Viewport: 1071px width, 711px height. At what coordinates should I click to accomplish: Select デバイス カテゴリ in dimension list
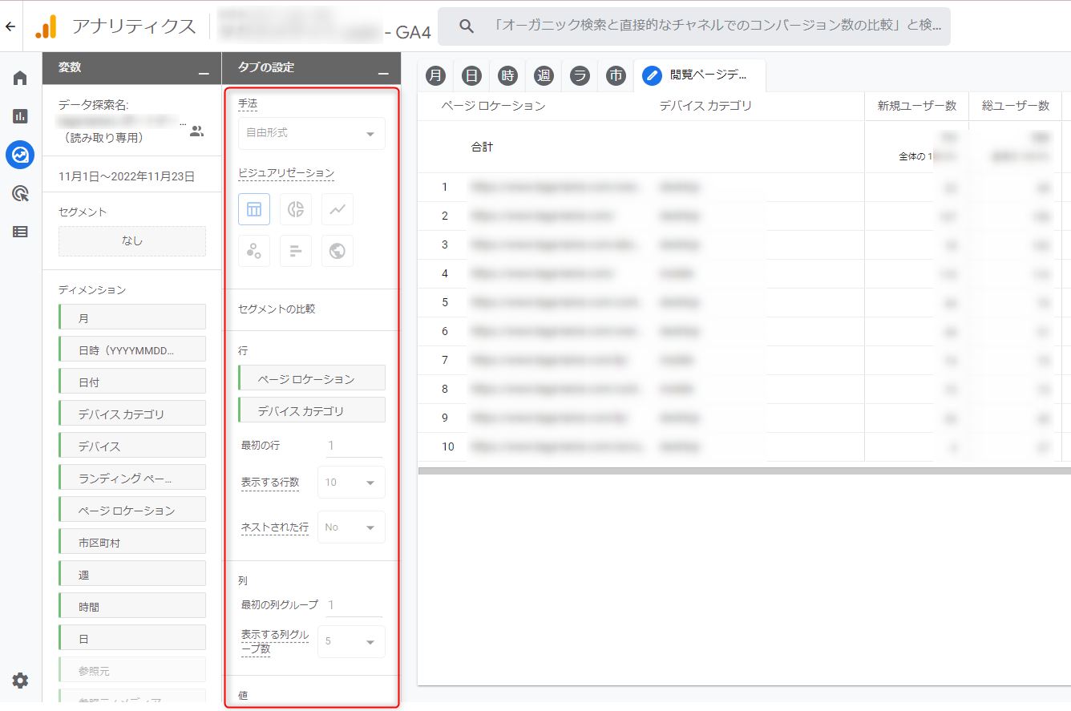tap(132, 414)
